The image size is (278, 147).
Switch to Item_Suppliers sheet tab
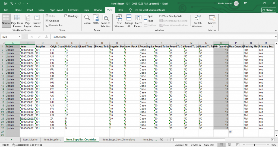[x=52, y=139]
